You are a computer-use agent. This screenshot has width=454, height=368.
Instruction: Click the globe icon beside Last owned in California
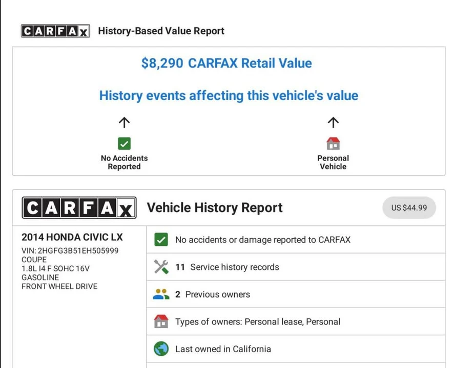(161, 349)
